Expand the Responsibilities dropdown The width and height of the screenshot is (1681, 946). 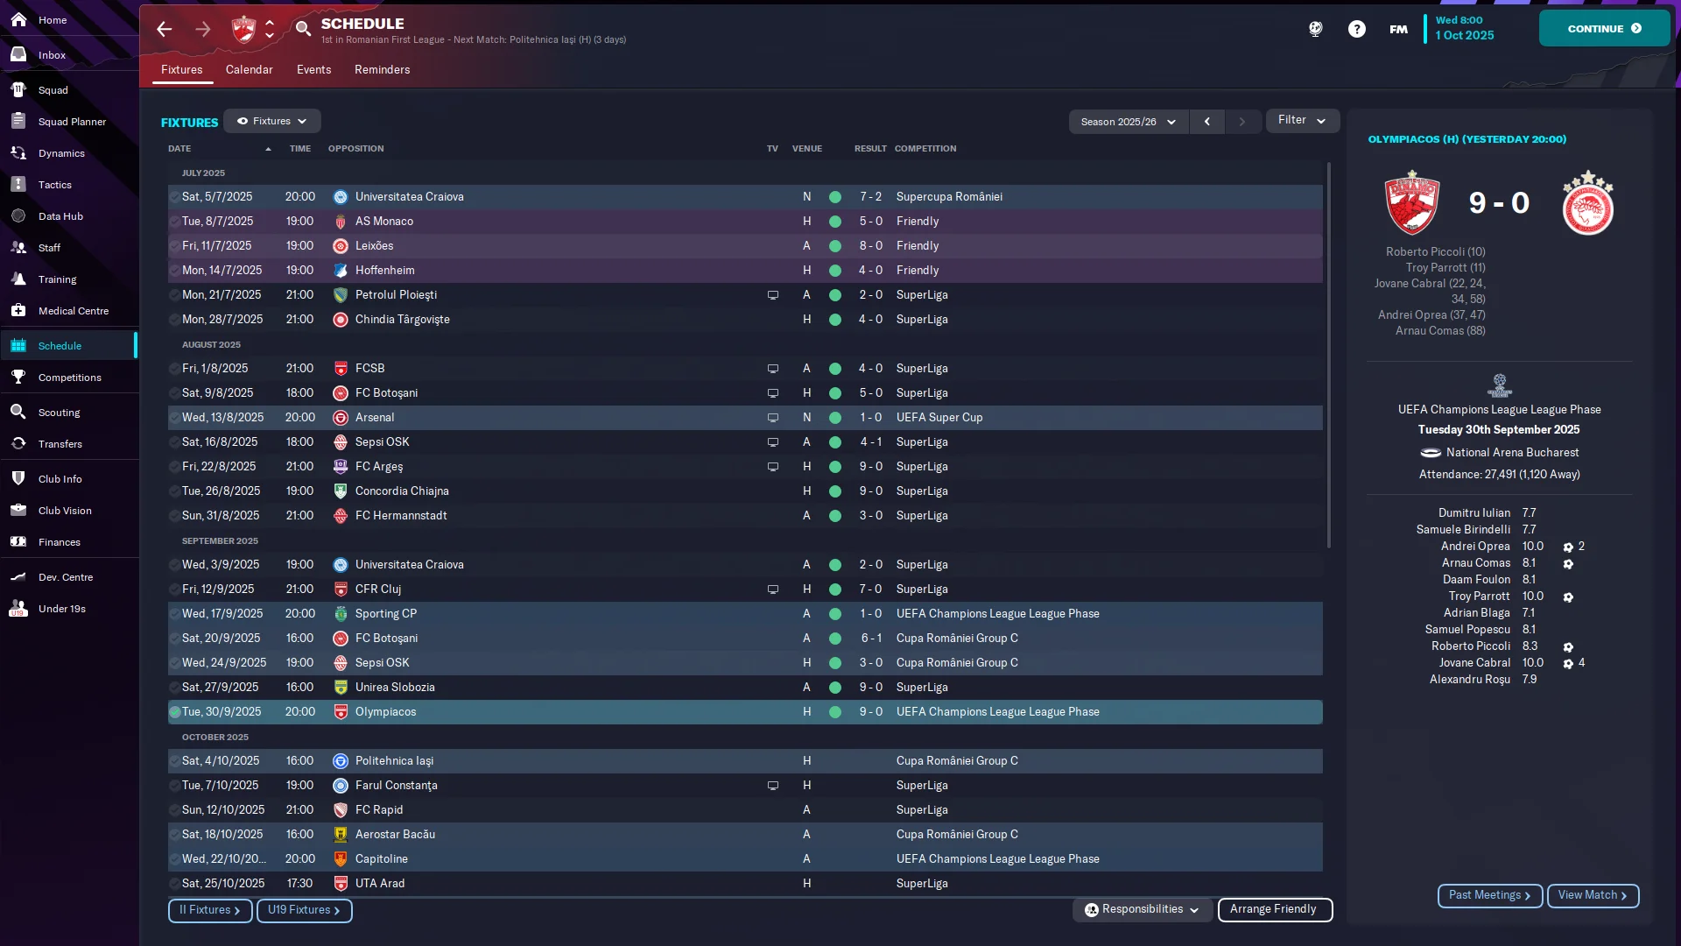tap(1142, 909)
